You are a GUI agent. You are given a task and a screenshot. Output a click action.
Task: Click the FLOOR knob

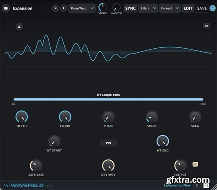(65, 117)
